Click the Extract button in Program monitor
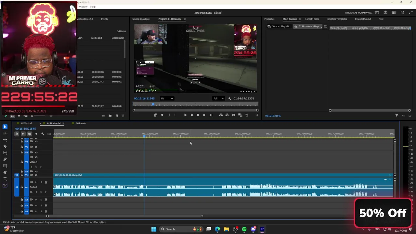416x234 pixels. 227,115
